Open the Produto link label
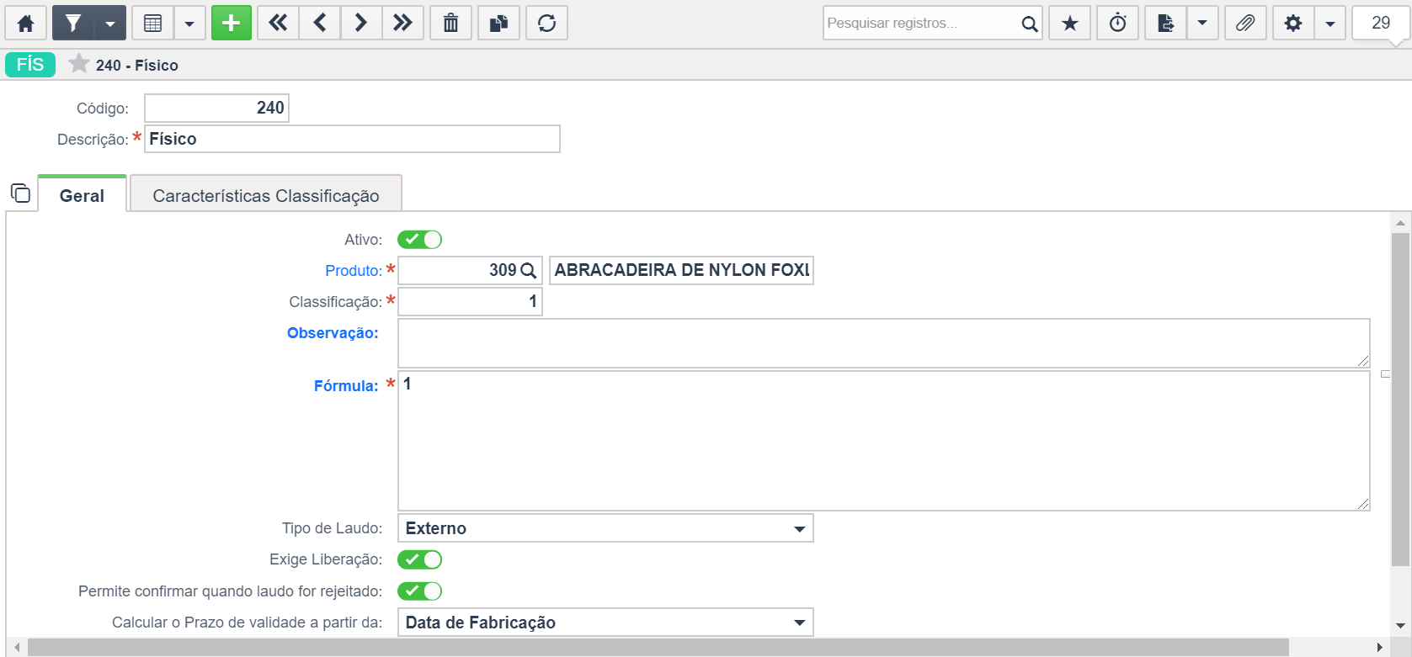 [354, 271]
